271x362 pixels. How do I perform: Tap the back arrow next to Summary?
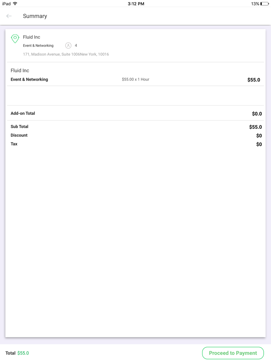click(x=9, y=16)
